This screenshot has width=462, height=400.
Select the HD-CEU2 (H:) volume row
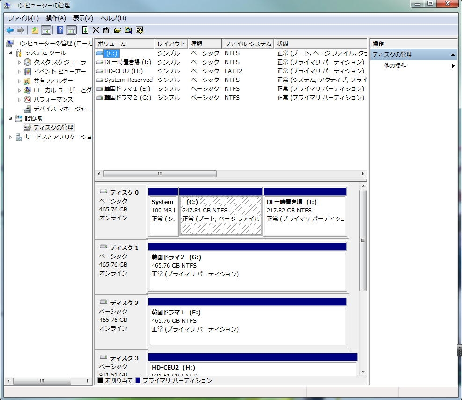coord(231,71)
